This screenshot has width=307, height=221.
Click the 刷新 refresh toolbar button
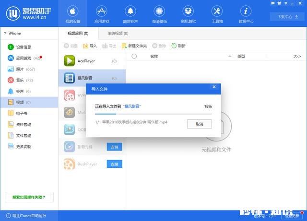(x=178, y=46)
